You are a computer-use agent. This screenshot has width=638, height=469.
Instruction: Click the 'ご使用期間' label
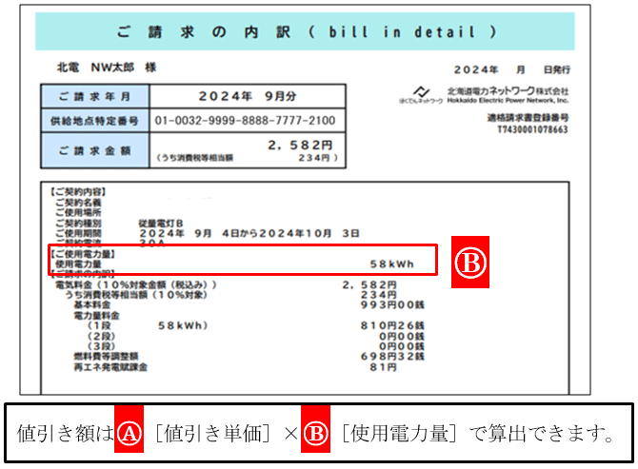pyautogui.click(x=78, y=233)
